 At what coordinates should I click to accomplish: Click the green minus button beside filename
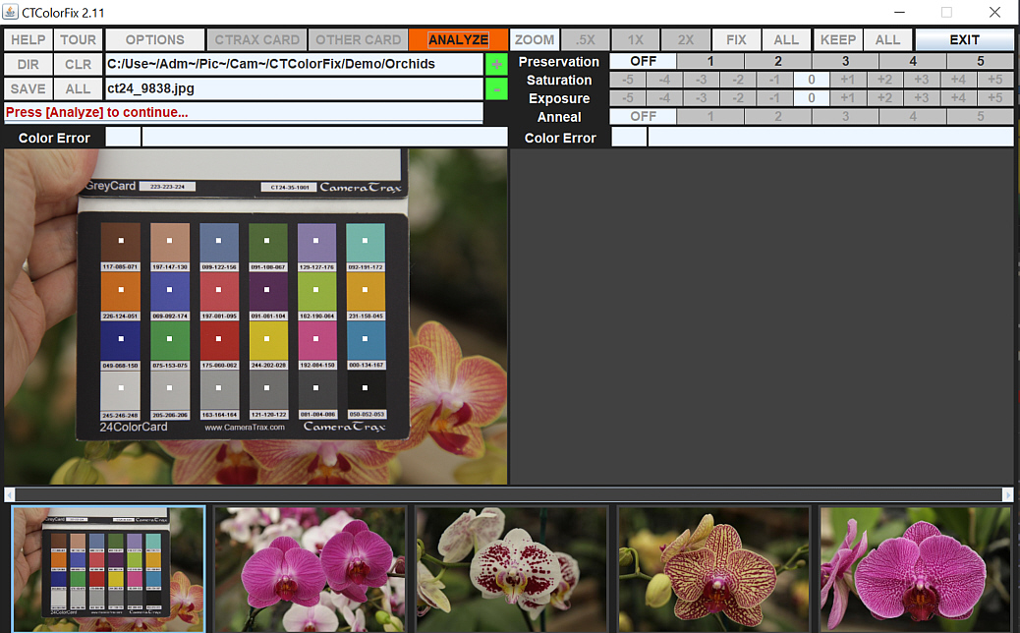[x=496, y=88]
